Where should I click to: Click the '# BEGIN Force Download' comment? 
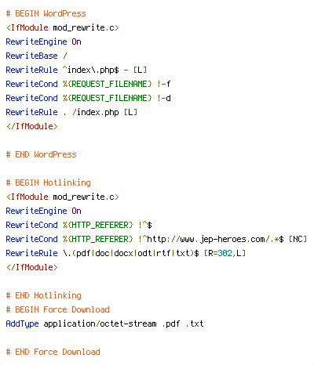coord(57,309)
